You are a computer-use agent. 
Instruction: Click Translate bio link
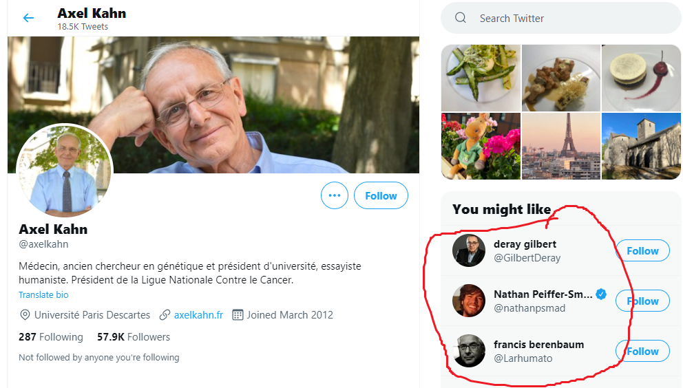tap(43, 294)
